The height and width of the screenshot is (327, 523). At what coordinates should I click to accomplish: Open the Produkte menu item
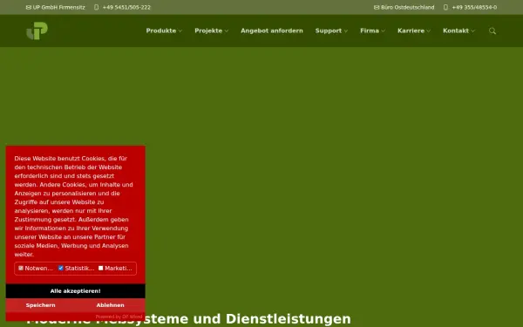point(161,31)
